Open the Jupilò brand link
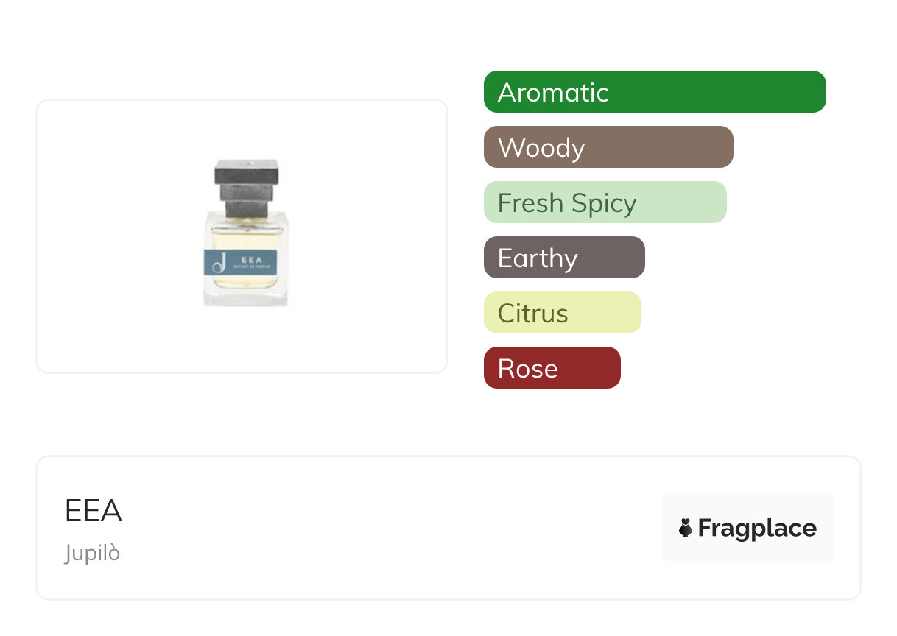 pos(92,553)
